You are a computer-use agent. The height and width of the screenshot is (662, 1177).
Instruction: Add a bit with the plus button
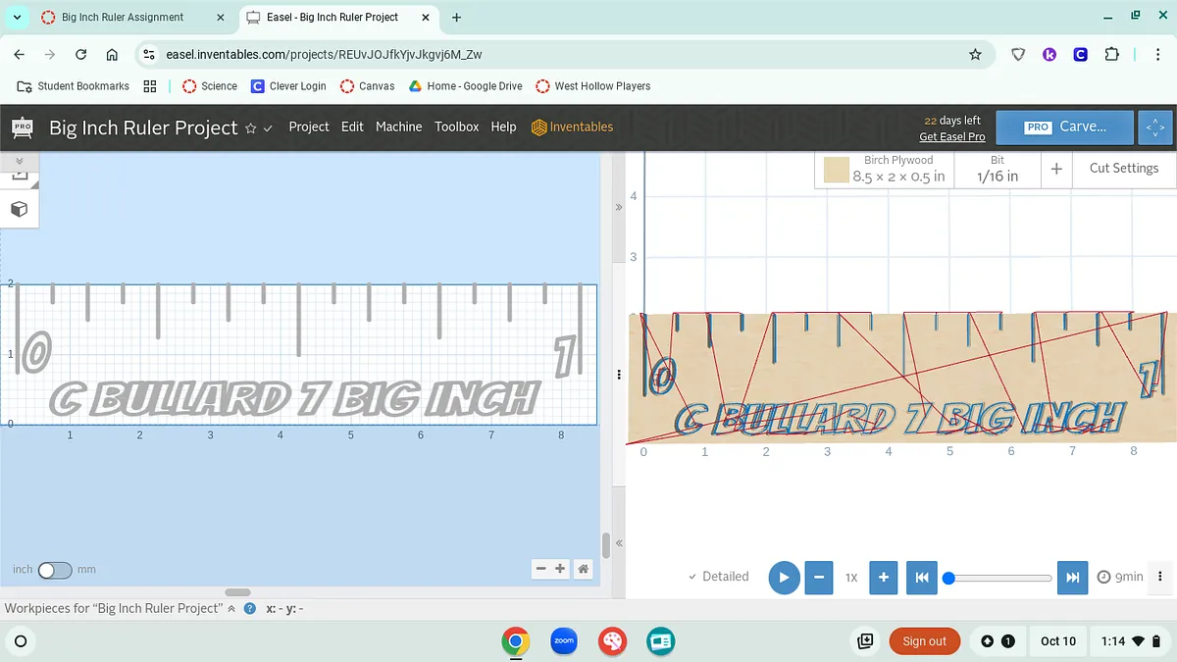pyautogui.click(x=1056, y=169)
